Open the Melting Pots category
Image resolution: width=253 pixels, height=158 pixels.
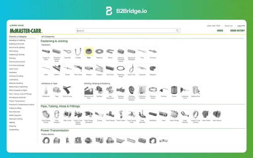195,90
